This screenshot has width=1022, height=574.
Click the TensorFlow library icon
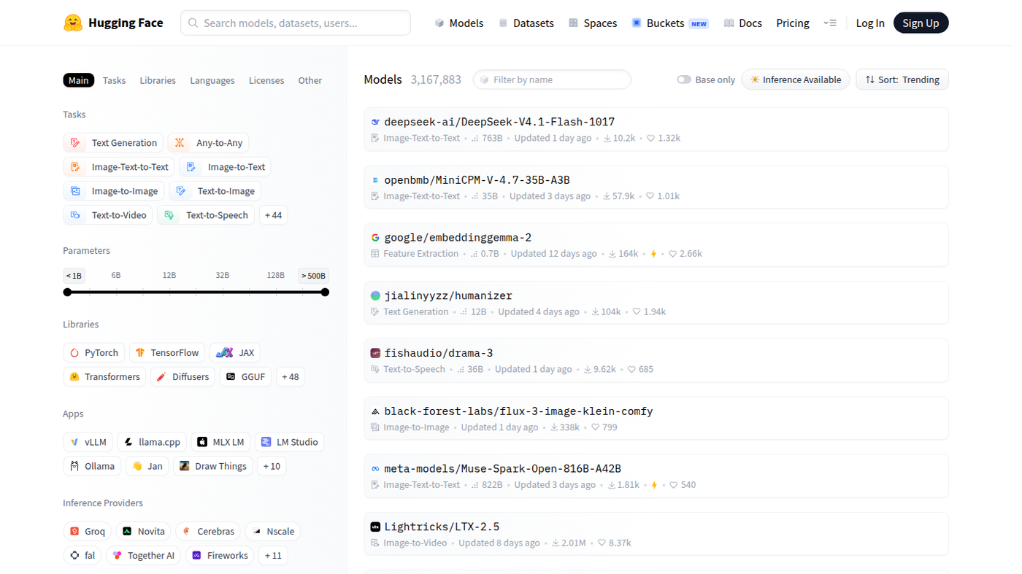tap(140, 353)
